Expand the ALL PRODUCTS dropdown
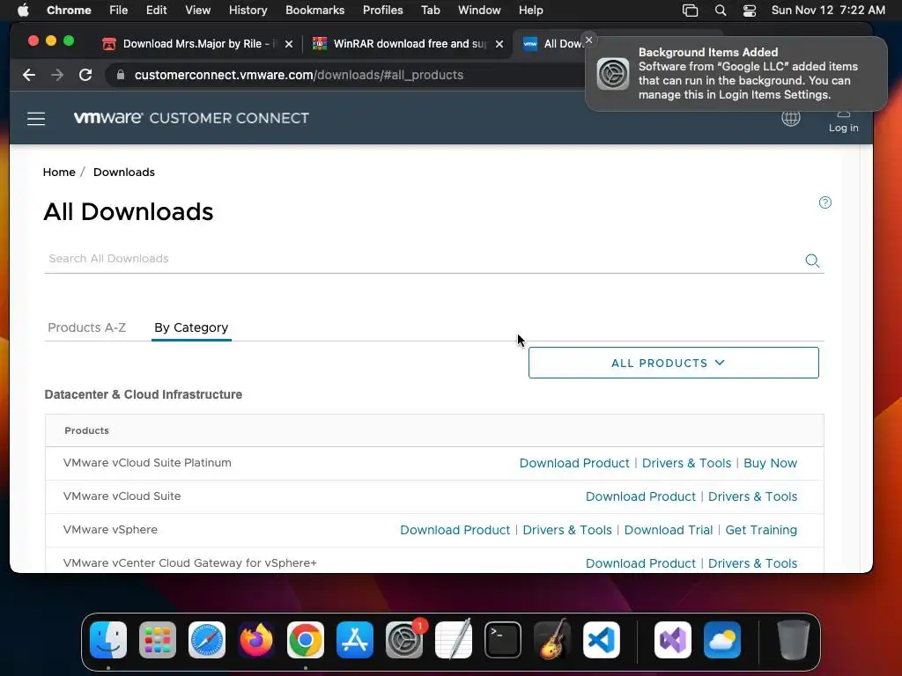This screenshot has width=902, height=676. [x=673, y=363]
